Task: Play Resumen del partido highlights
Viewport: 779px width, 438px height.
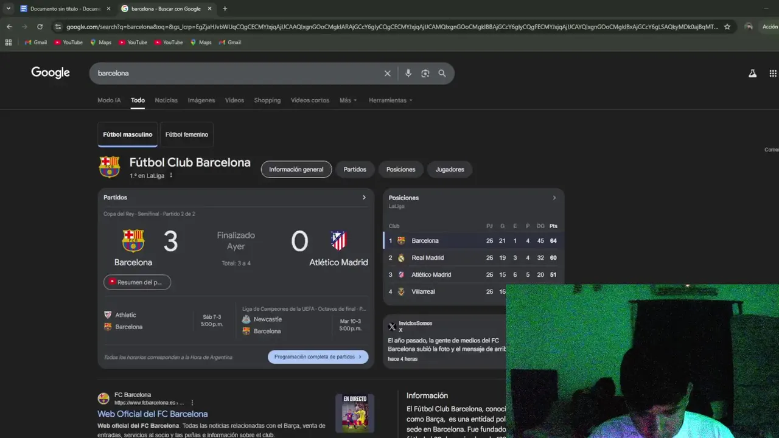Action: coord(137,282)
